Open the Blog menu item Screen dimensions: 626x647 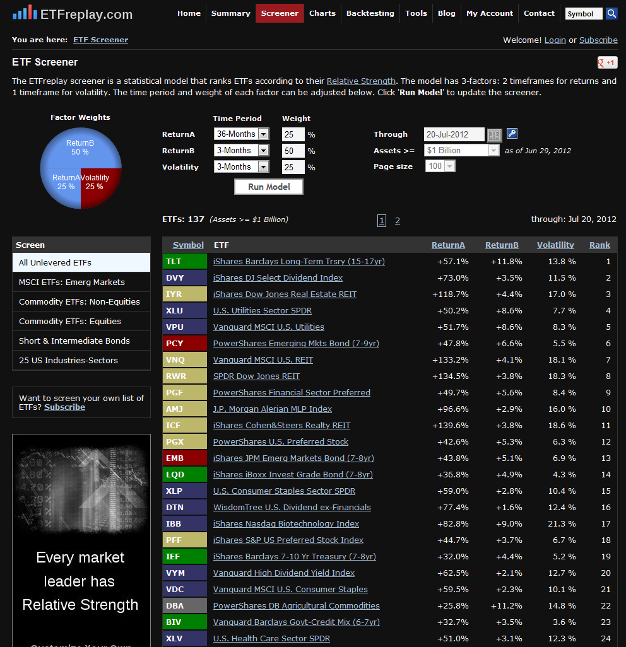(447, 13)
